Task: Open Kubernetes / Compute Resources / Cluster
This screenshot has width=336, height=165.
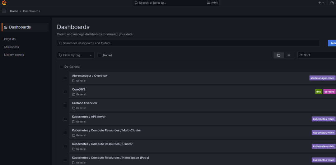Action: point(102,144)
